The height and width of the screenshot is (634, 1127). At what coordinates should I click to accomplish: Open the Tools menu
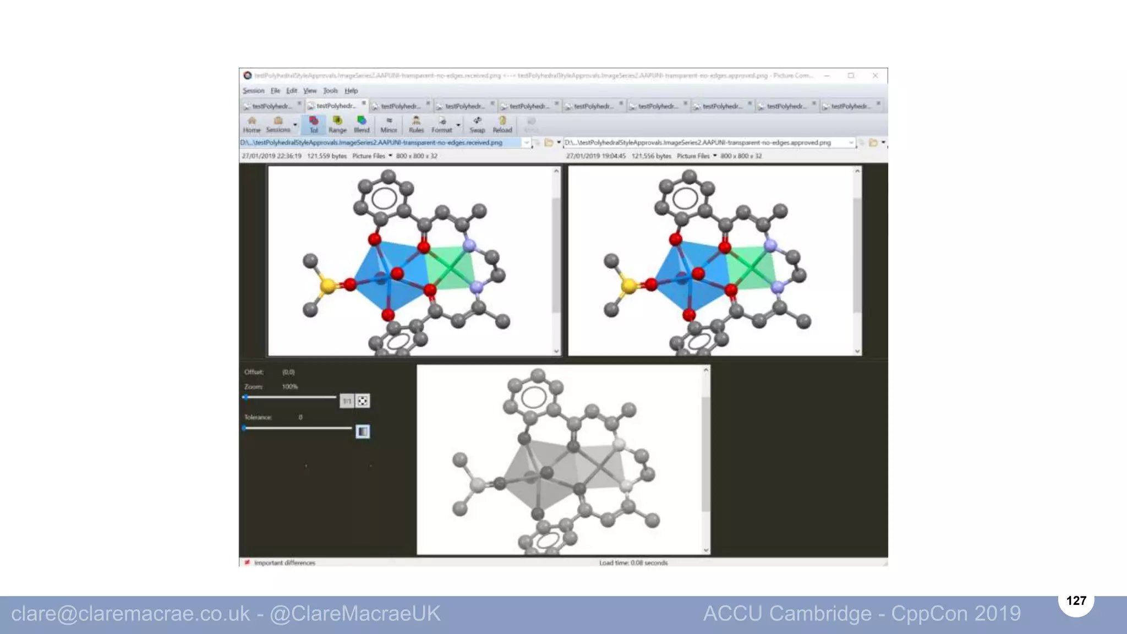(x=330, y=91)
